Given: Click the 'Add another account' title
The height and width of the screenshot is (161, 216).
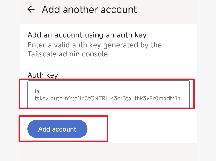Looking at the screenshot, I should [89, 10].
